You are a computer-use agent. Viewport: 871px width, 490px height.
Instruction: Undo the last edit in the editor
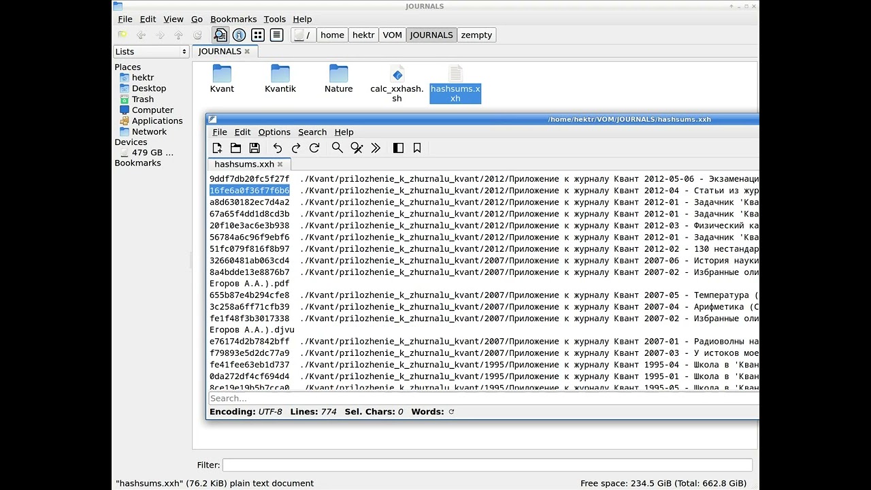click(x=278, y=148)
